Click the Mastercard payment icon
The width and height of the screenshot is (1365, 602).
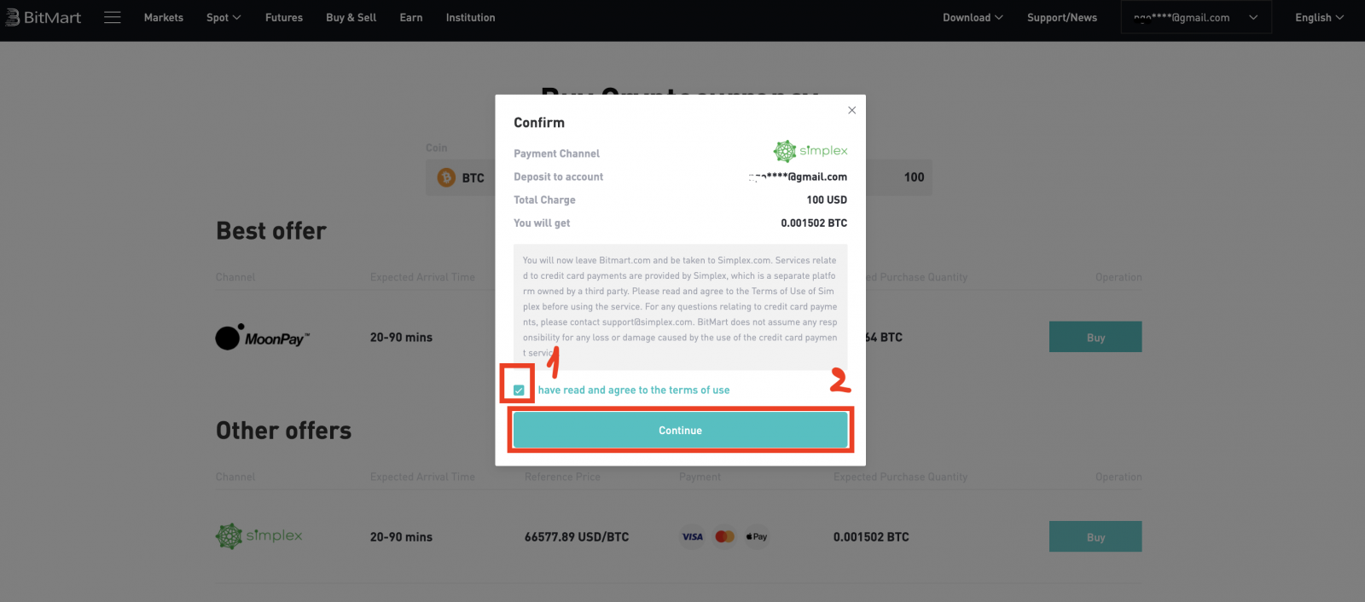724,536
